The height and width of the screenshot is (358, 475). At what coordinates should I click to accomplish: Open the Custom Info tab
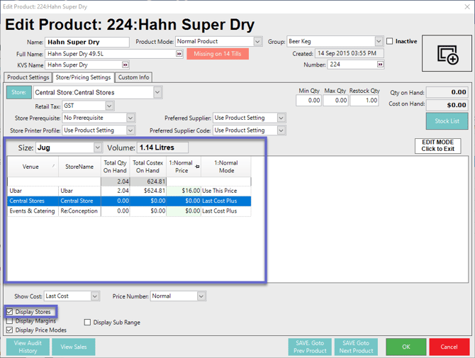pos(133,77)
